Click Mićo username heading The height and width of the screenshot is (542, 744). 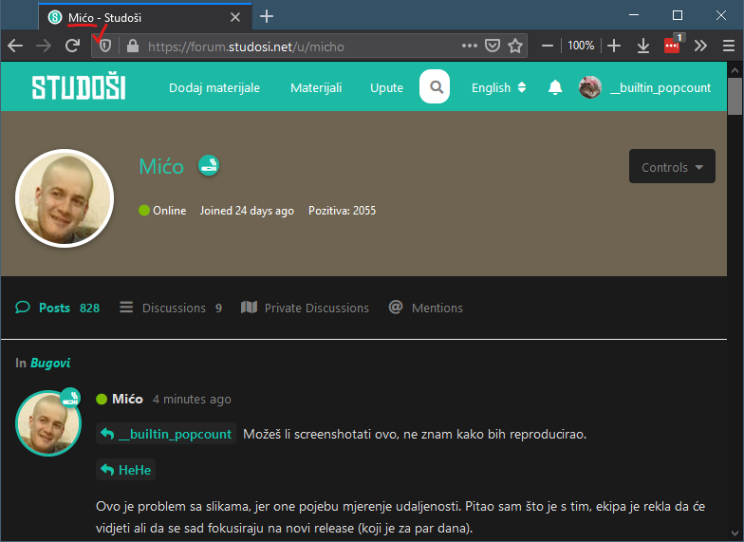161,167
